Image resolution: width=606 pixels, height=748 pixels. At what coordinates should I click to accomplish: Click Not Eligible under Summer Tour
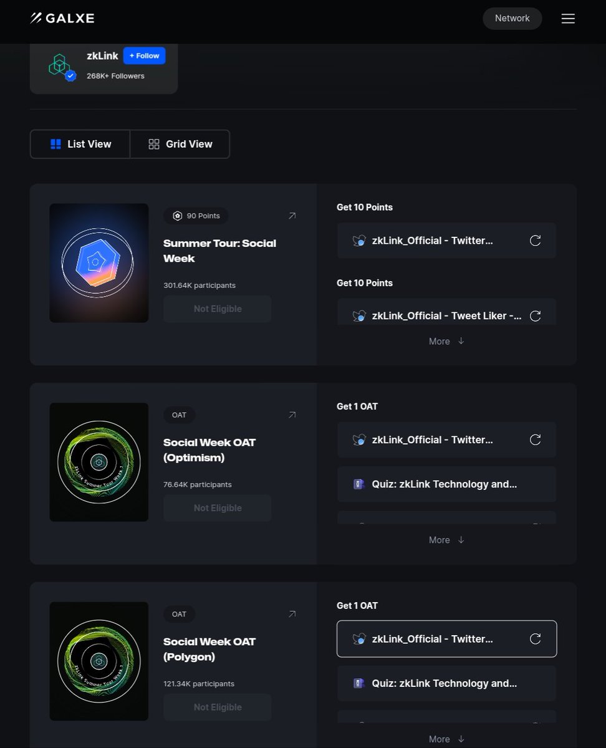coord(218,309)
